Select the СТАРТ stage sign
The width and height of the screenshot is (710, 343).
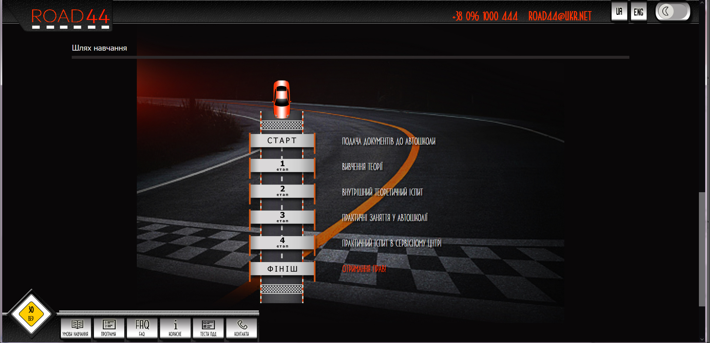coord(282,140)
